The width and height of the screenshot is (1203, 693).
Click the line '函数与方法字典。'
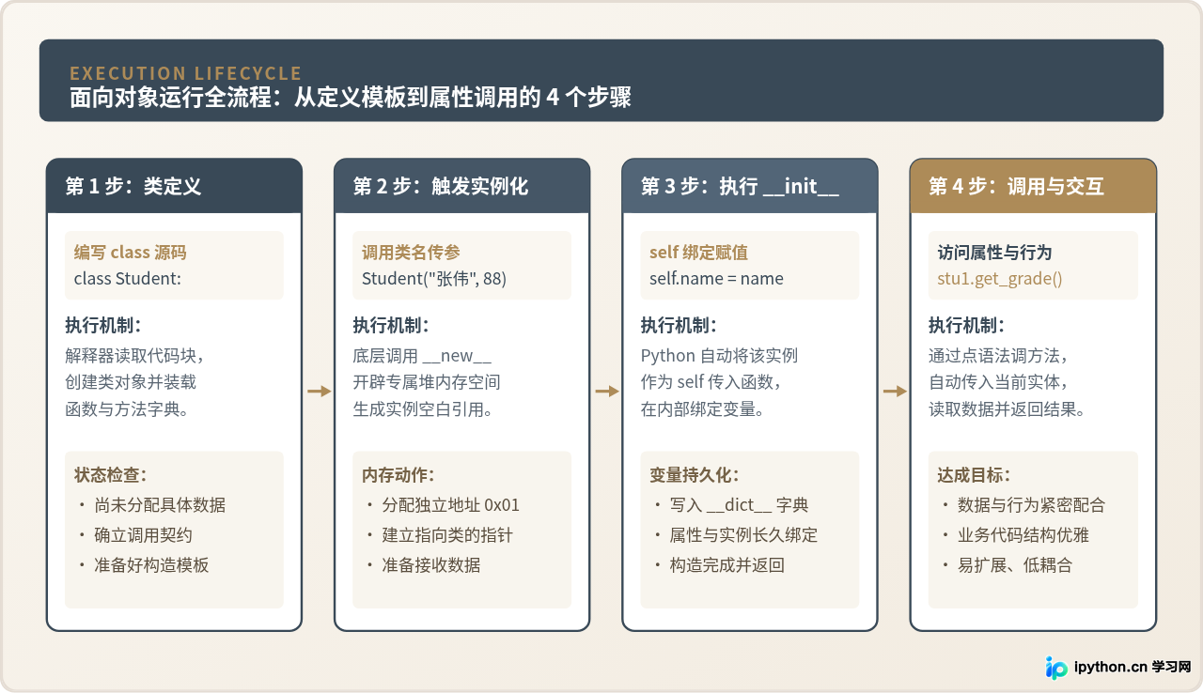[x=127, y=409]
